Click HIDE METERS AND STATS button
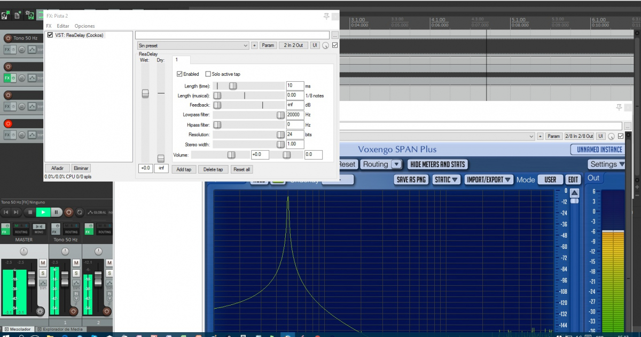The image size is (641, 337). (437, 164)
